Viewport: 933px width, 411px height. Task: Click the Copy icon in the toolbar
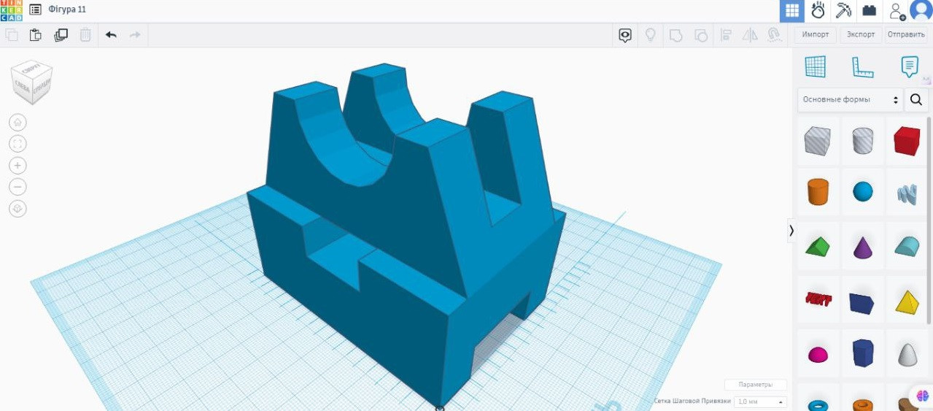pyautogui.click(x=12, y=34)
